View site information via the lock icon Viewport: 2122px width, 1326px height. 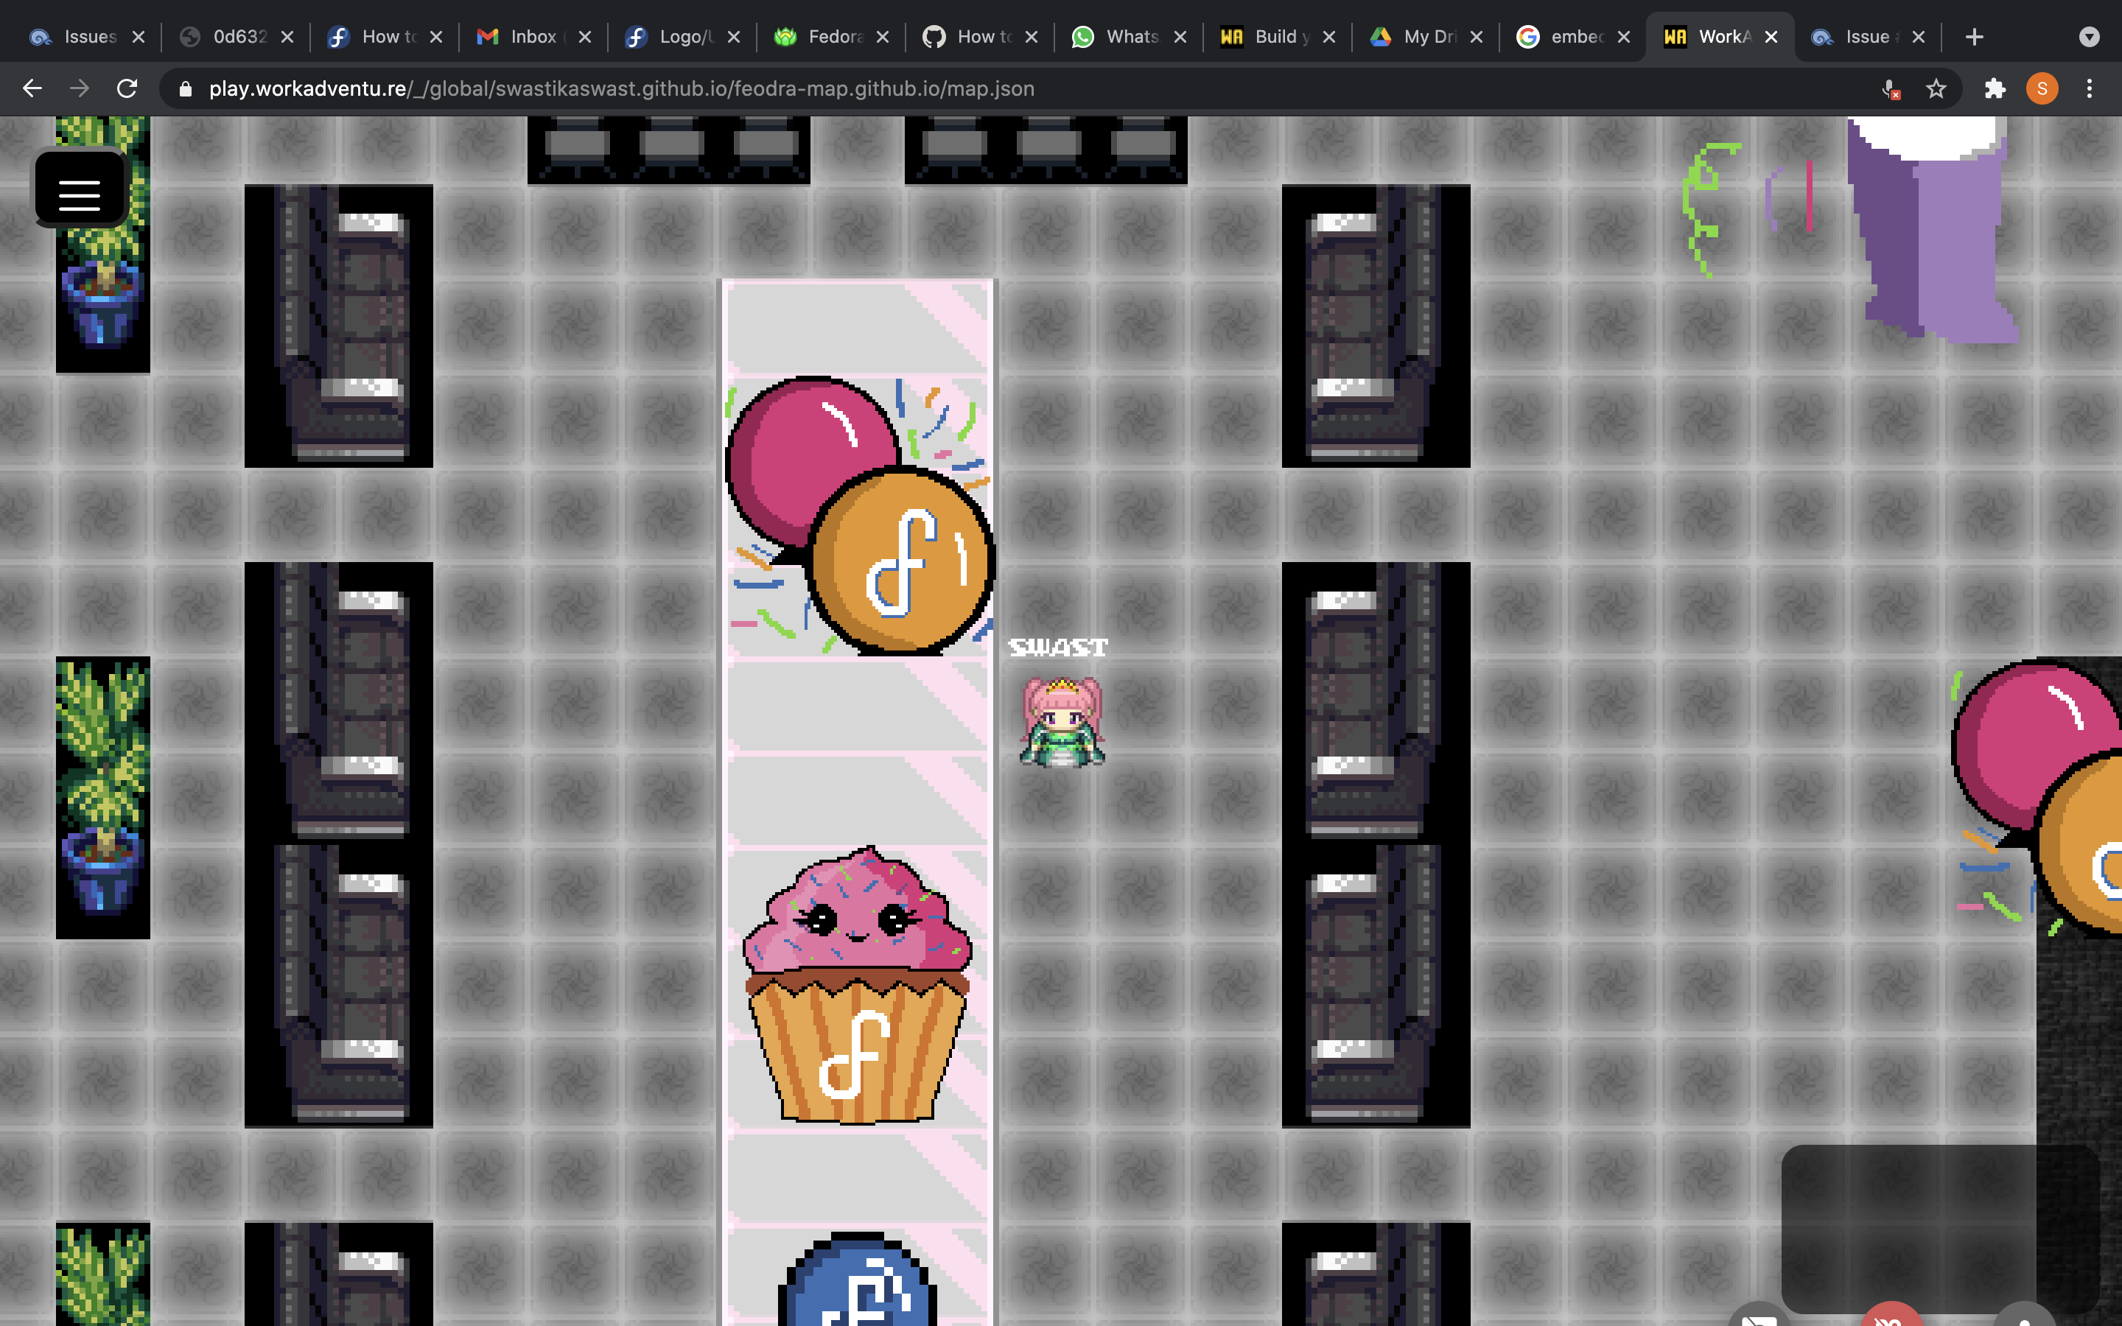[185, 88]
